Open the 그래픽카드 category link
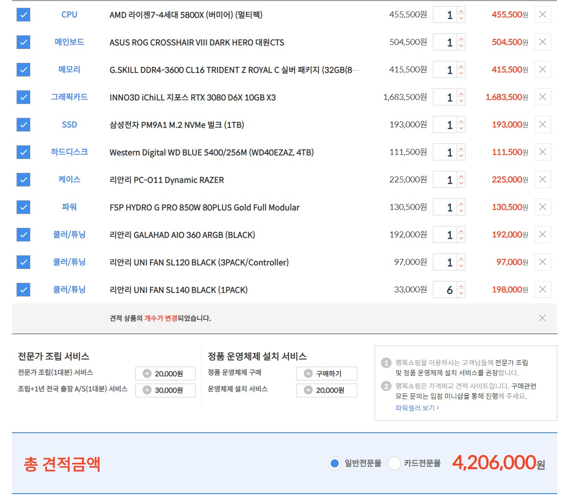The width and height of the screenshot is (561, 495). pyautogui.click(x=69, y=97)
